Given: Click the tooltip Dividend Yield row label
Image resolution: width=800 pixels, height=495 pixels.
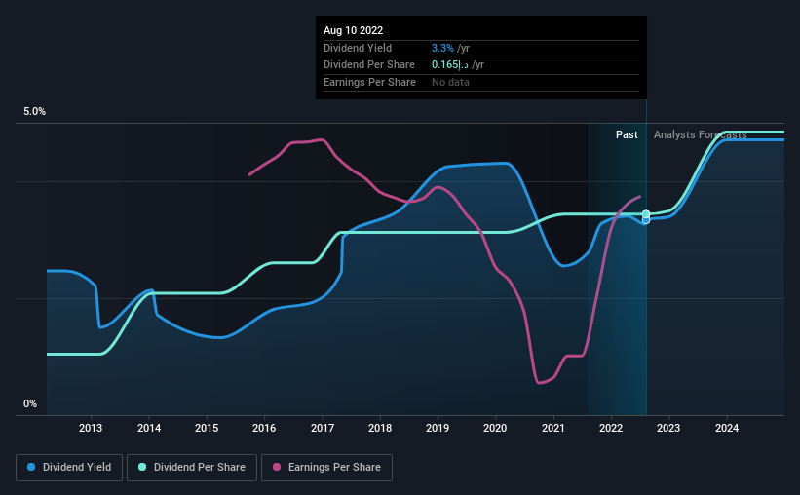Looking at the screenshot, I should 358,48.
